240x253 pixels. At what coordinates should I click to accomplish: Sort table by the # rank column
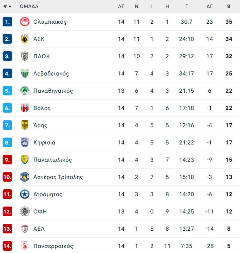click(x=7, y=6)
